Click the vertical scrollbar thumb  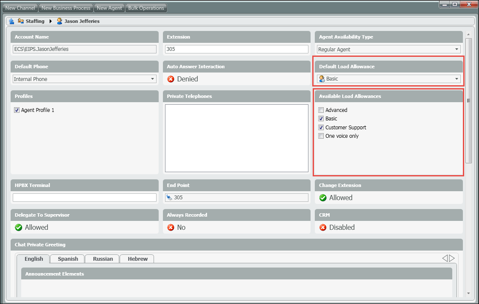468,100
